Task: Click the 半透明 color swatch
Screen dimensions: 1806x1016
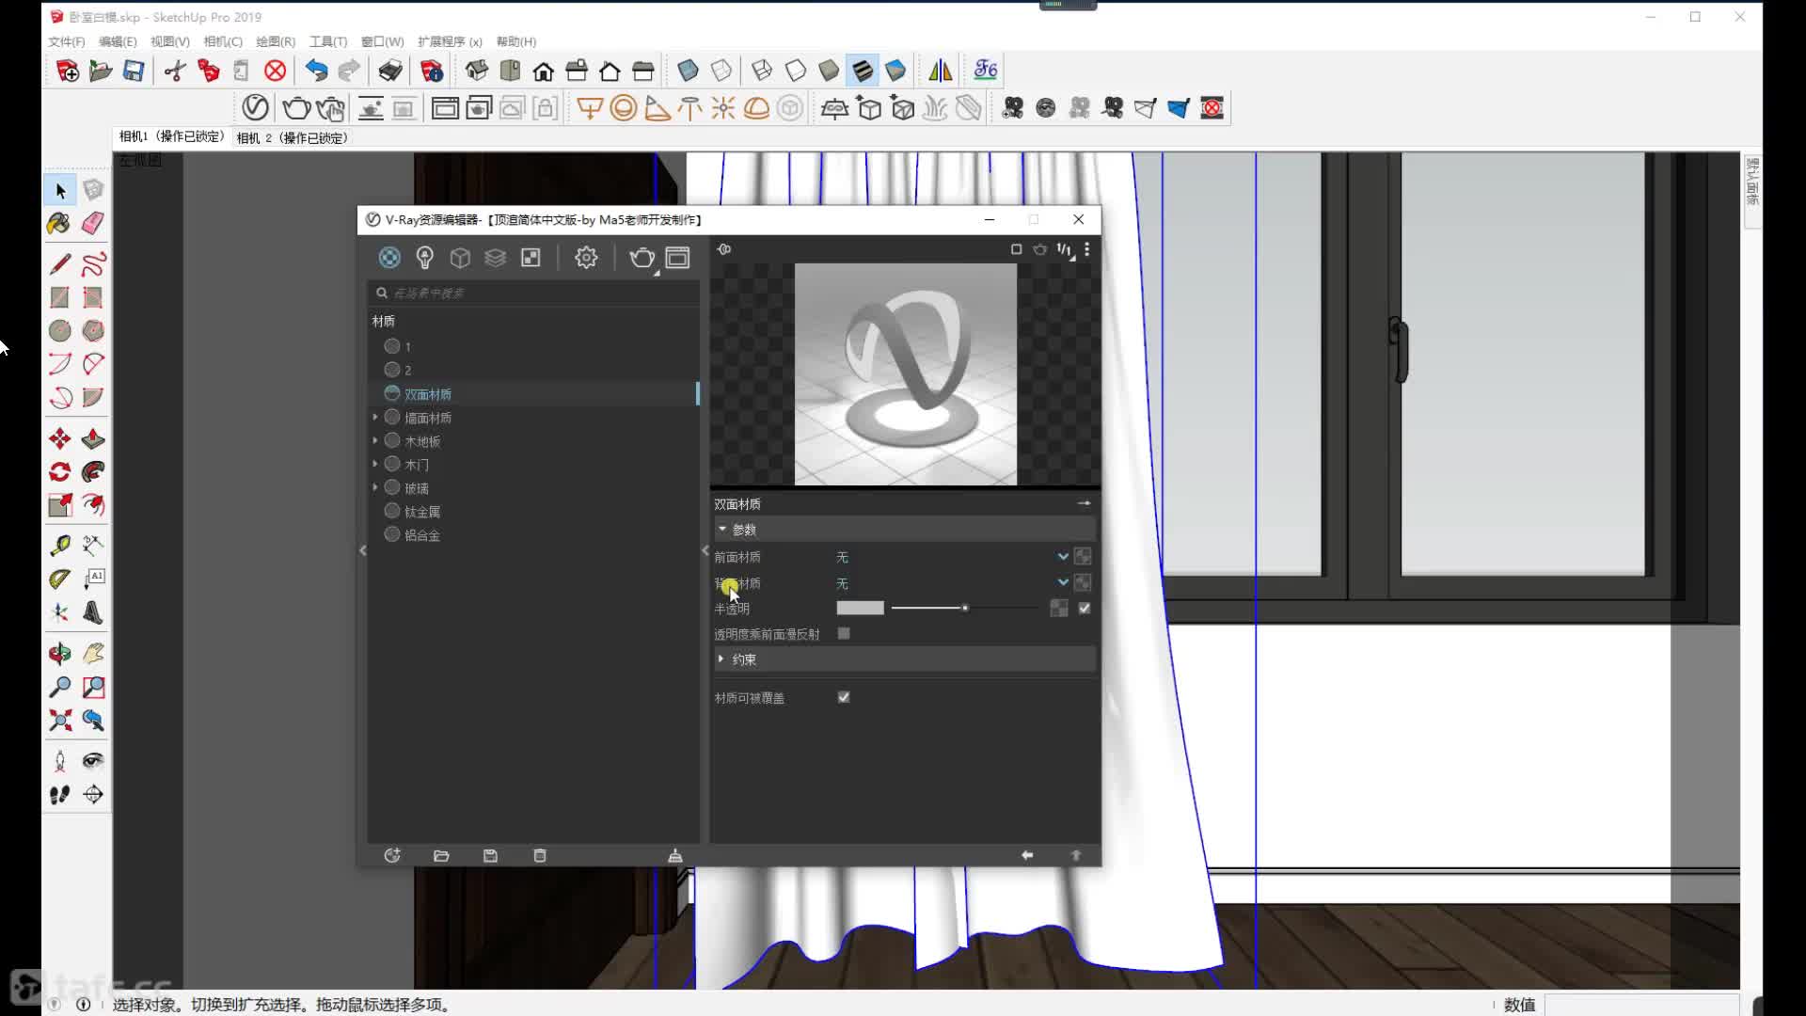Action: click(860, 609)
